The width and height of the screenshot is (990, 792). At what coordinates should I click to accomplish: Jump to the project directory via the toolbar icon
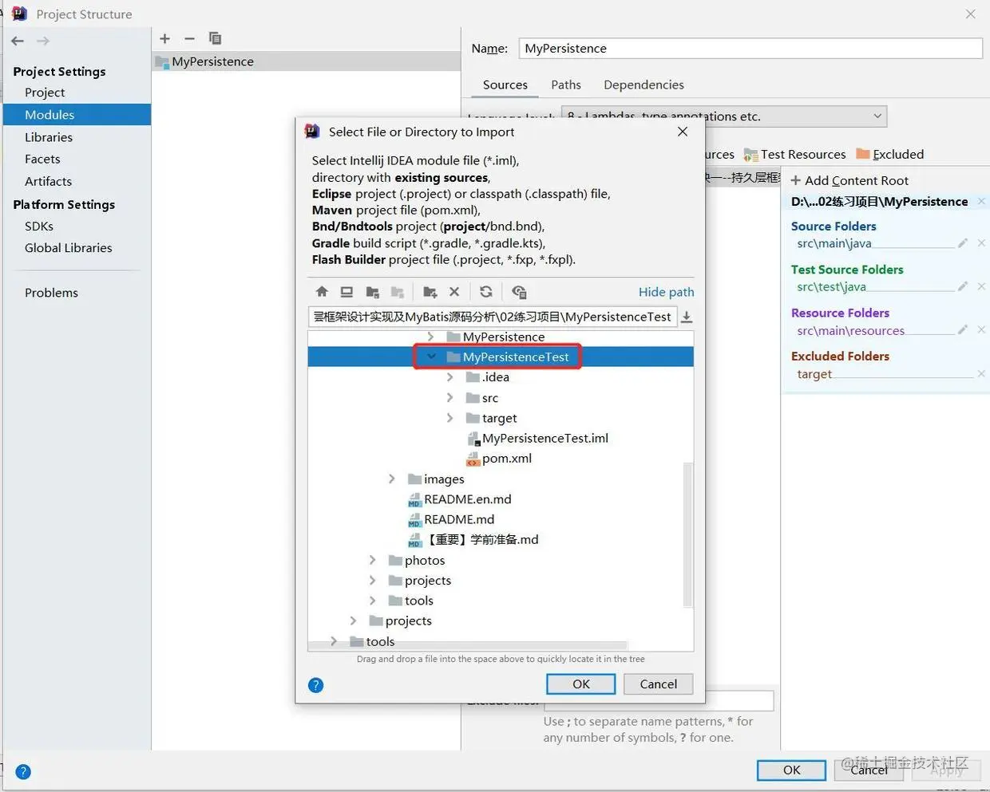372,292
